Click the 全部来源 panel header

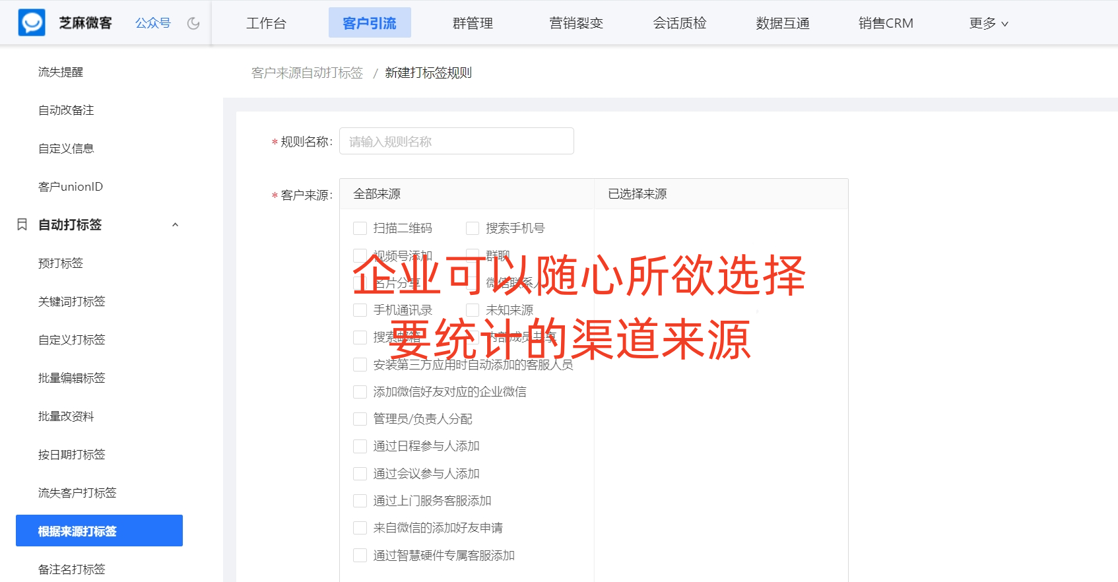(467, 194)
